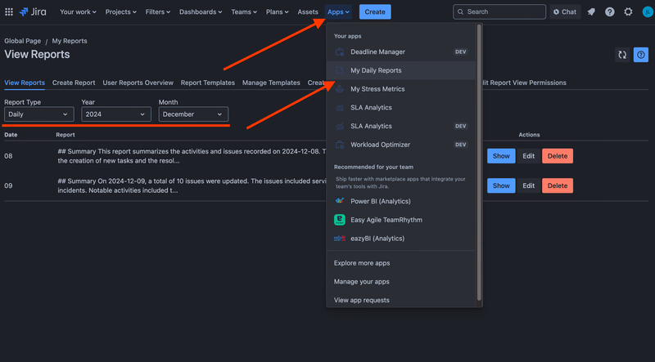
Task: Click the Power BI (Analytics) logo
Action: pyautogui.click(x=340, y=201)
